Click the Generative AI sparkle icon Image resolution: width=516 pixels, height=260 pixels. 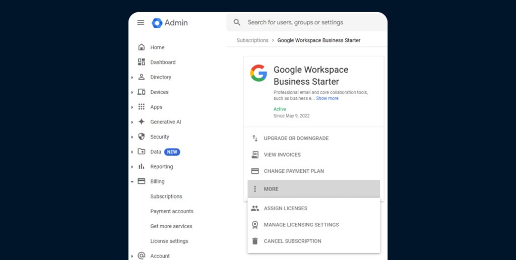coord(142,122)
